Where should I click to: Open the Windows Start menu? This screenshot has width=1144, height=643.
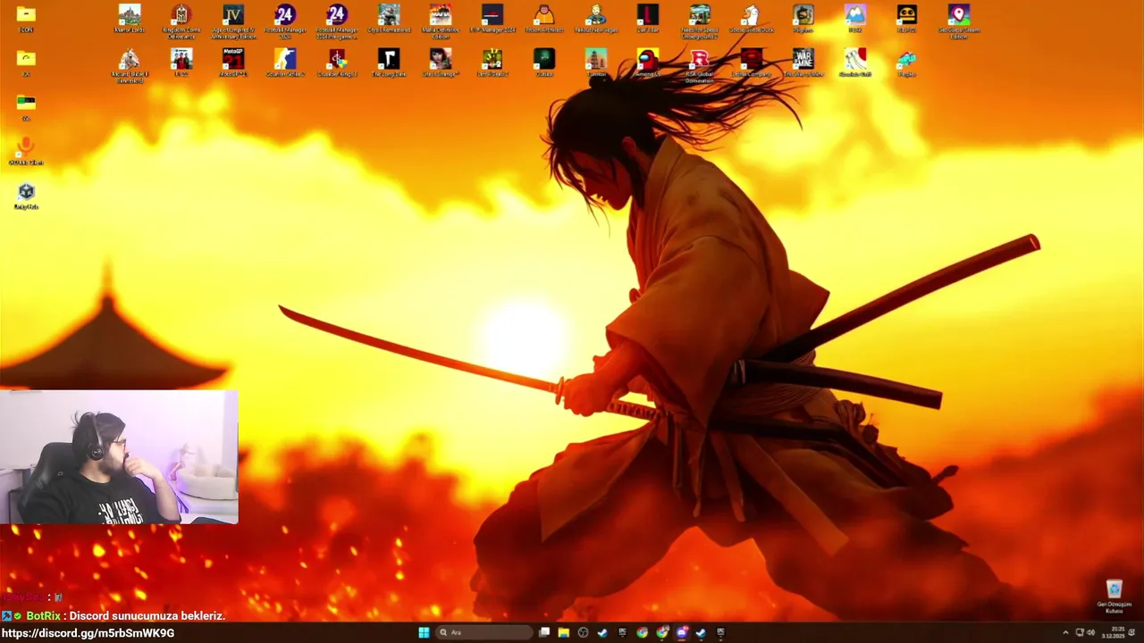click(424, 632)
